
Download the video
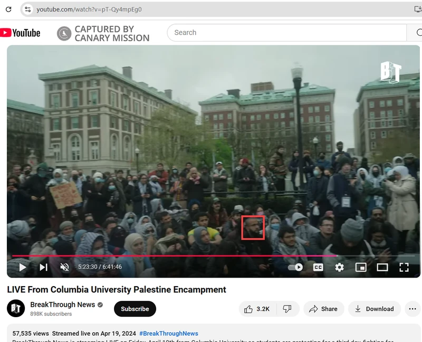(x=374, y=309)
